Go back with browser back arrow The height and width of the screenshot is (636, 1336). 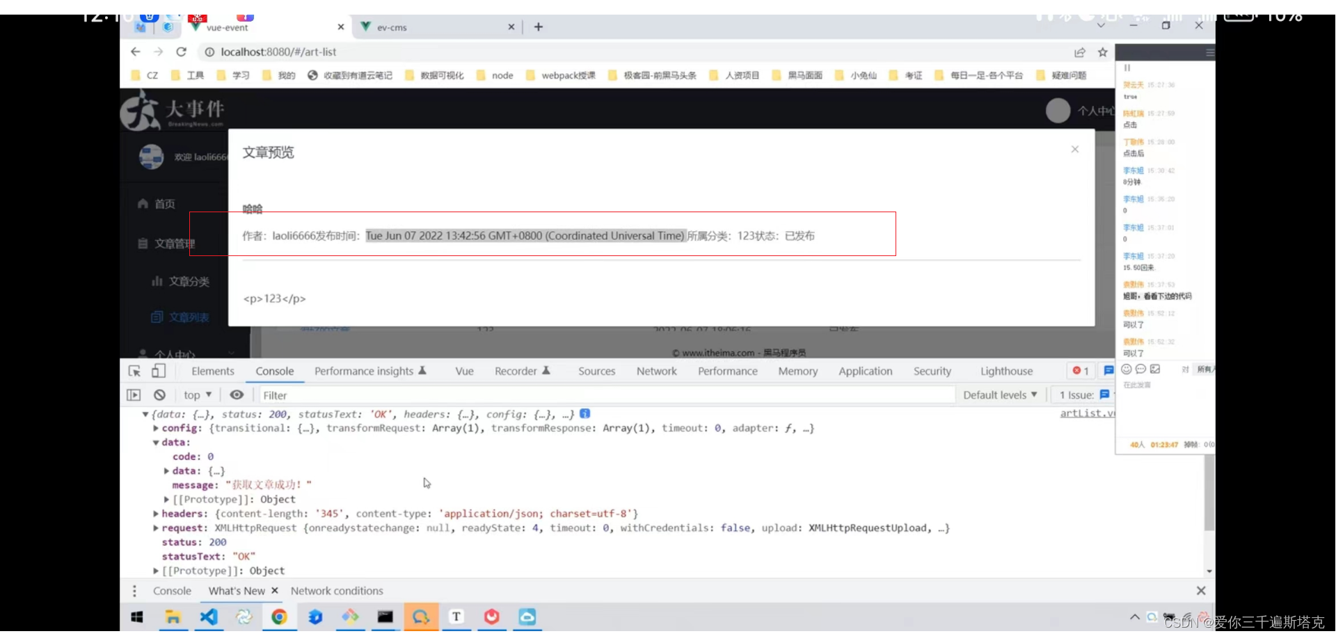click(x=136, y=51)
